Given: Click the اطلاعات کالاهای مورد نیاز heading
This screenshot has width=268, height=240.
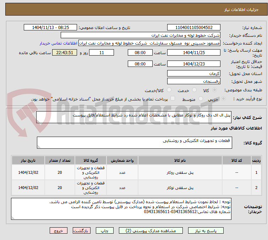Looking at the screenshot, I should point(236,128).
